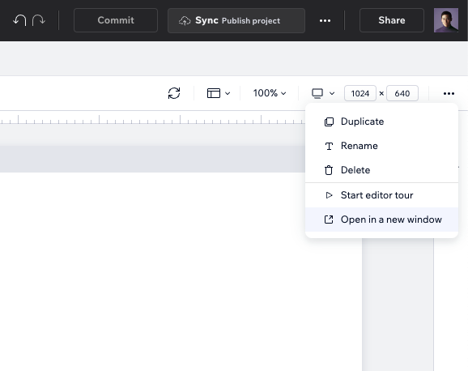
Task: Expand the device type dropdown chevron
Action: coord(332,93)
